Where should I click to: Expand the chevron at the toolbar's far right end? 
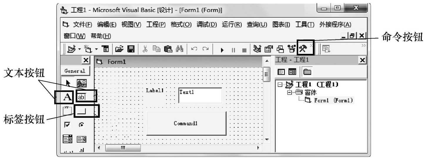tap(364, 45)
